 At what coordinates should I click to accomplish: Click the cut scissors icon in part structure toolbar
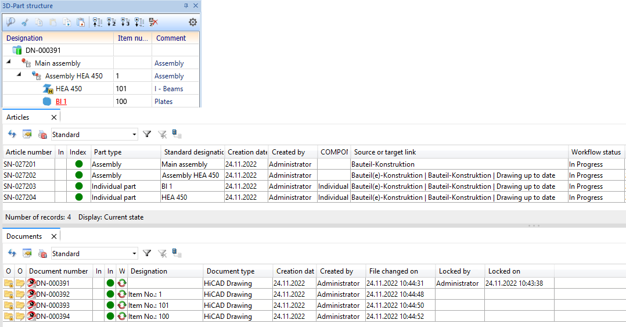(x=24, y=22)
